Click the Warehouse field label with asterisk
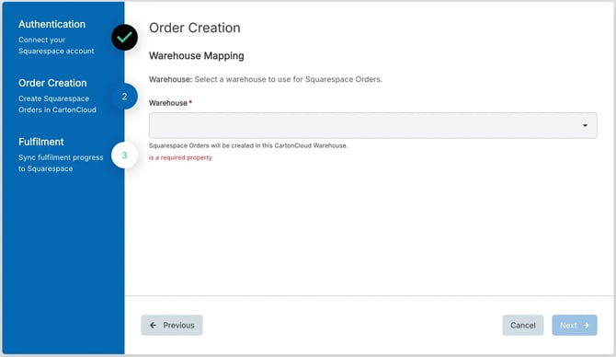 [170, 103]
